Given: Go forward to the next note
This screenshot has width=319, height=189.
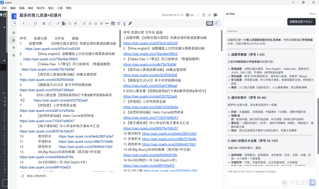Looking at the screenshot, I should click(x=29, y=23).
